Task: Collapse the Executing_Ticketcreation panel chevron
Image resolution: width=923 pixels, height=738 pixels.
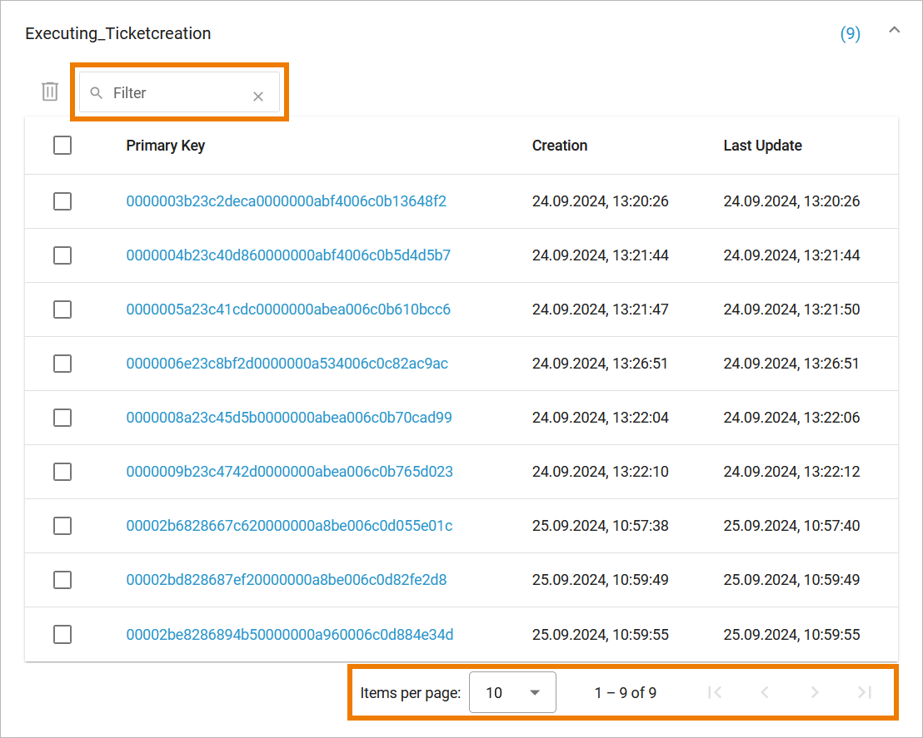Action: pos(894,31)
